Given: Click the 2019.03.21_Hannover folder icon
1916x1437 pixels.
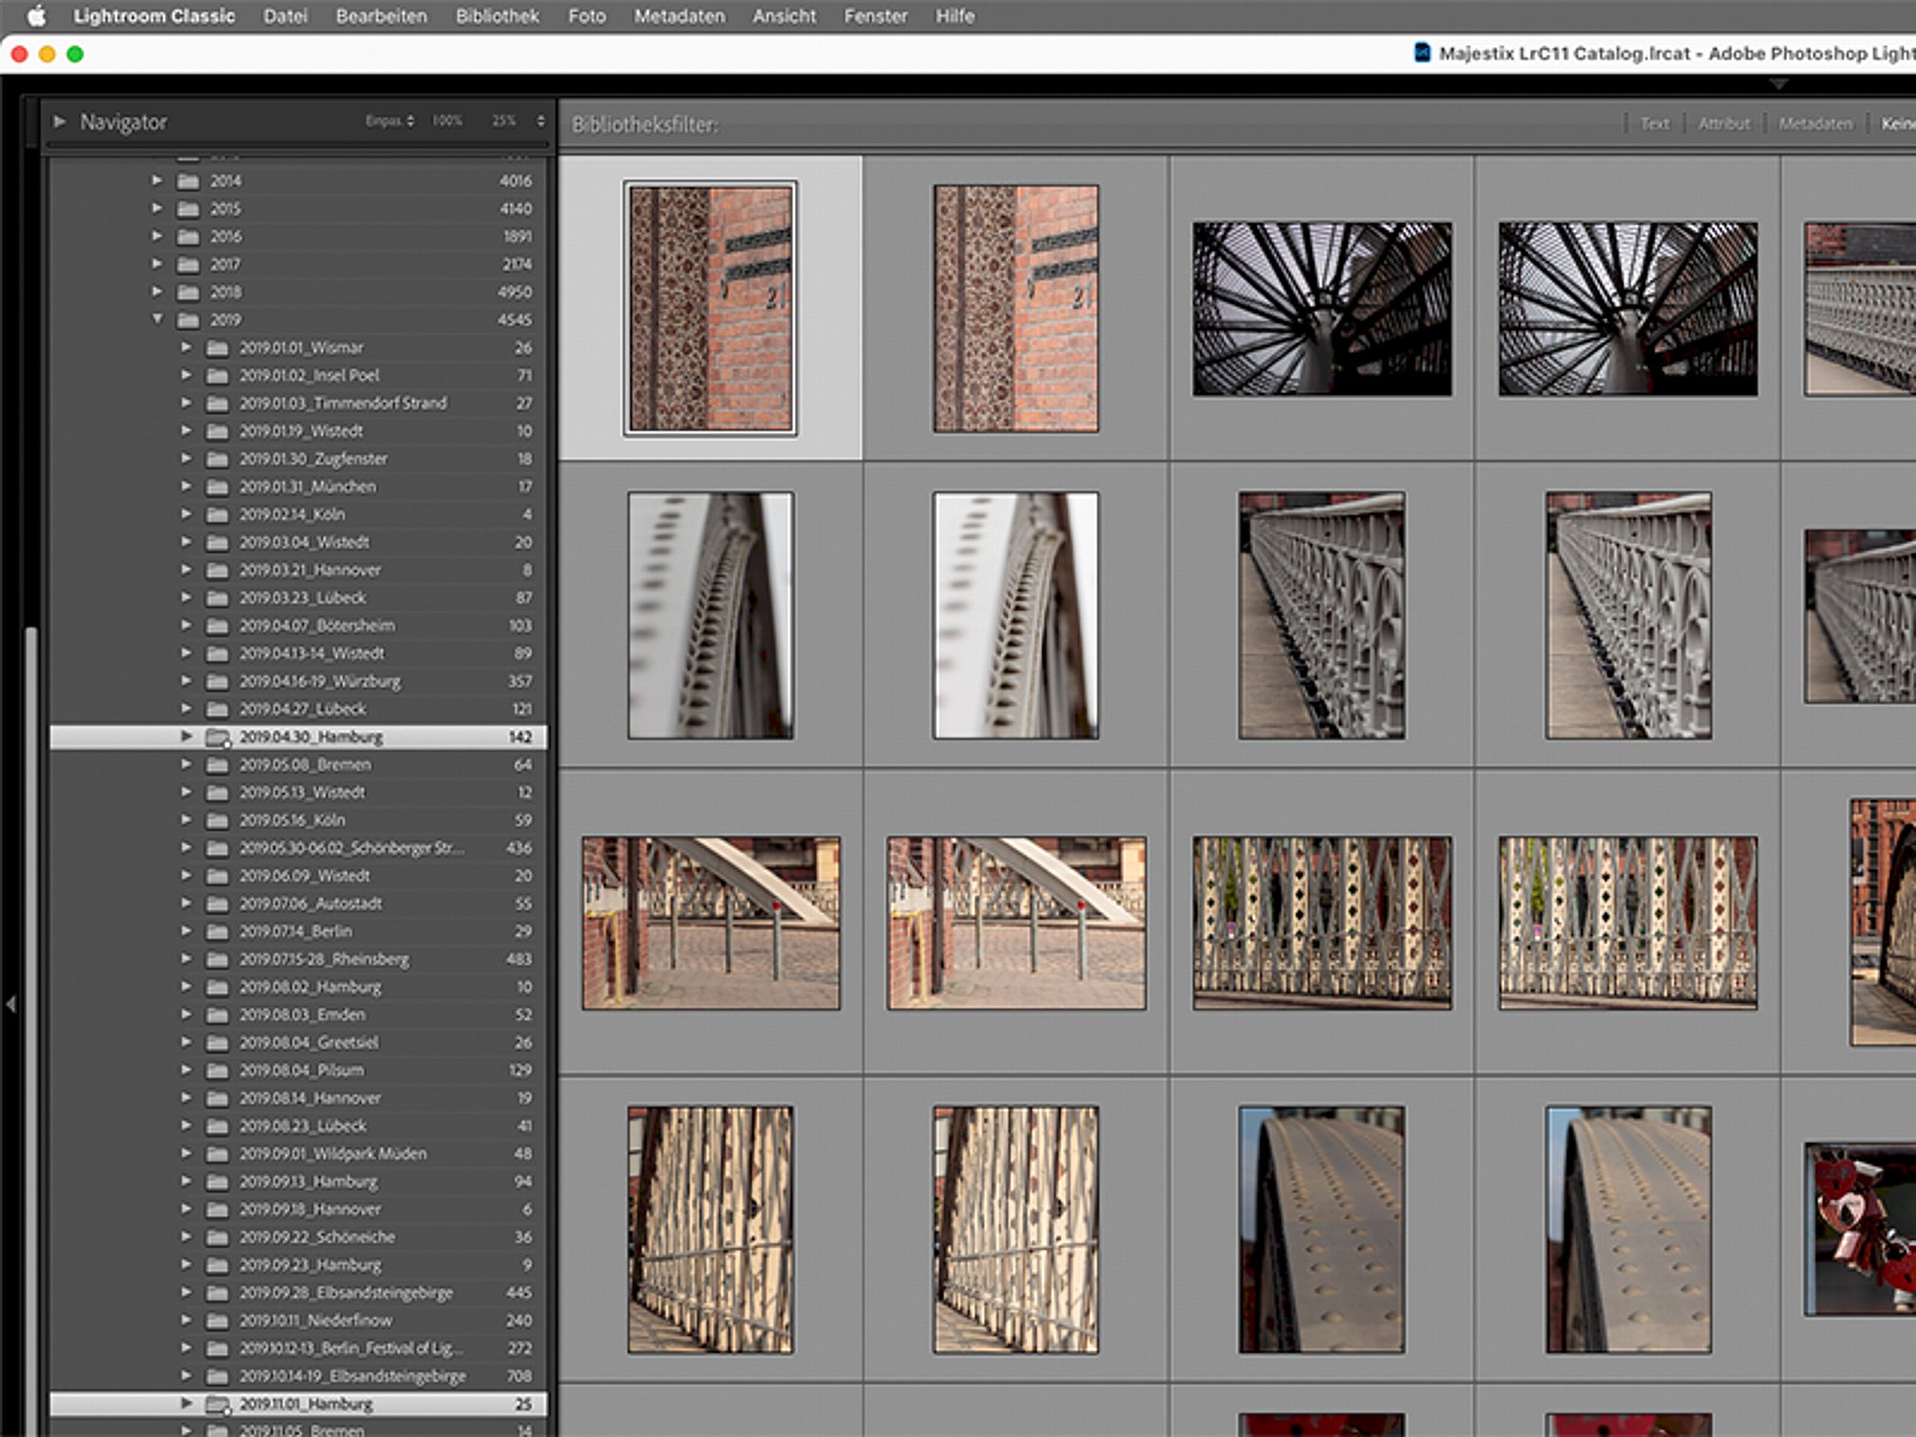Looking at the screenshot, I should click(217, 570).
